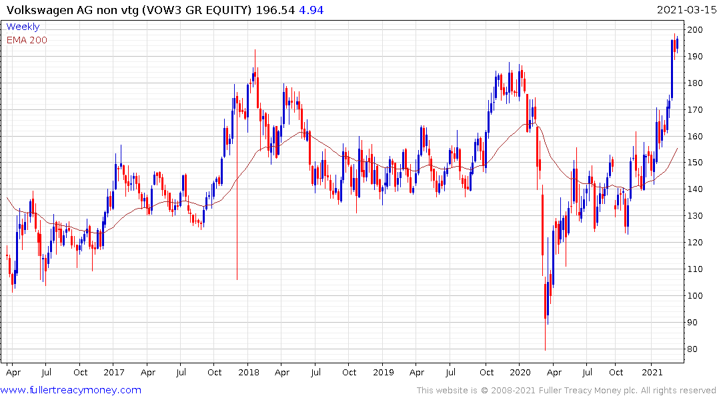Select the 200 price axis label

pos(695,30)
